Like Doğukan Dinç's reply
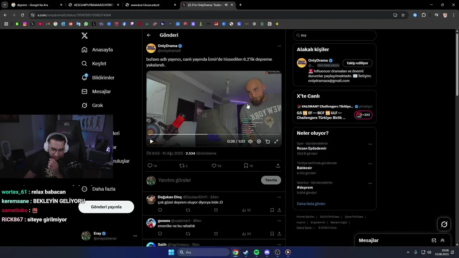459x258 pixels. (216, 210)
